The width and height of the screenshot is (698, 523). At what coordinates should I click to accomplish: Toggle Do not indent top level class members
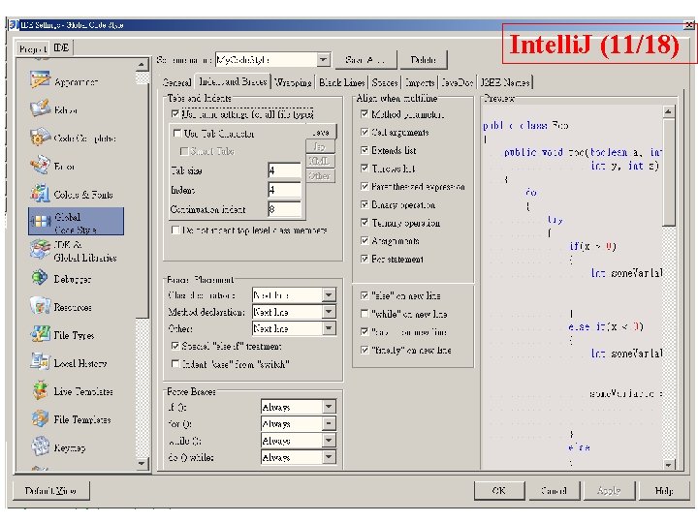(175, 230)
